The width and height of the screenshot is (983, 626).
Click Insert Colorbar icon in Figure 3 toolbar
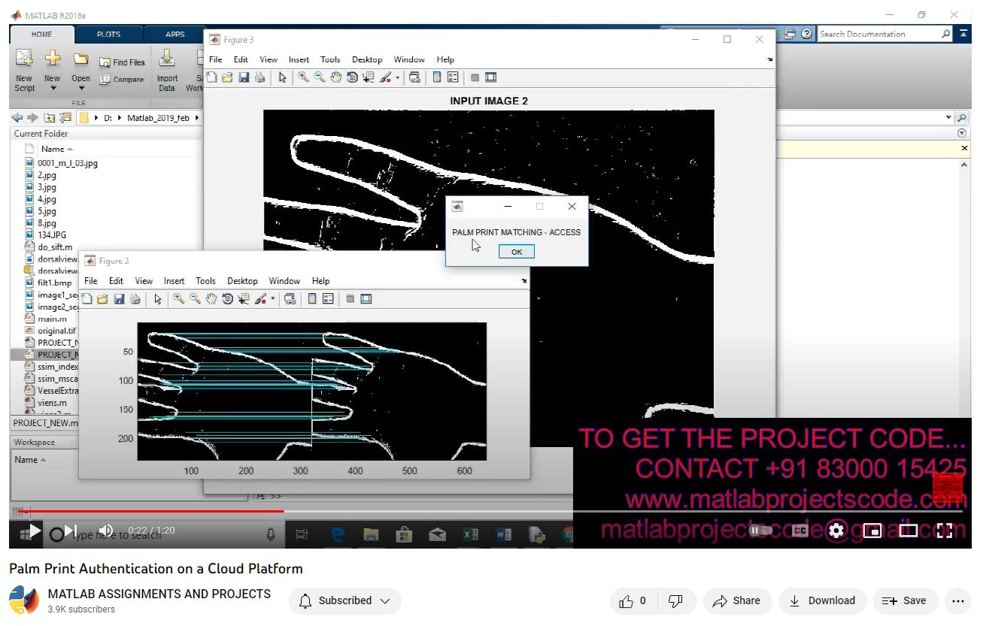[x=436, y=77]
